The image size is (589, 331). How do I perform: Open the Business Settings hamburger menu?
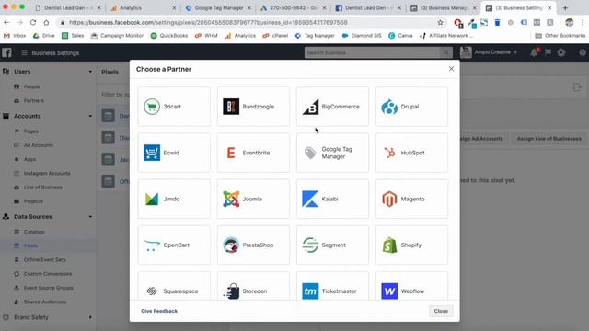point(25,53)
